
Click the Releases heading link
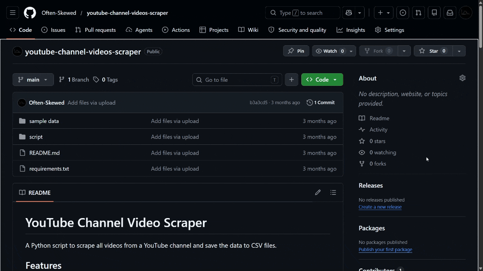tap(371, 185)
